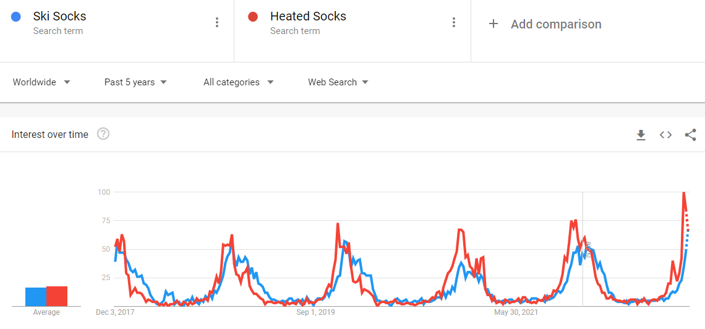Expand the Worldwide region dropdown
The height and width of the screenshot is (329, 705).
click(41, 82)
